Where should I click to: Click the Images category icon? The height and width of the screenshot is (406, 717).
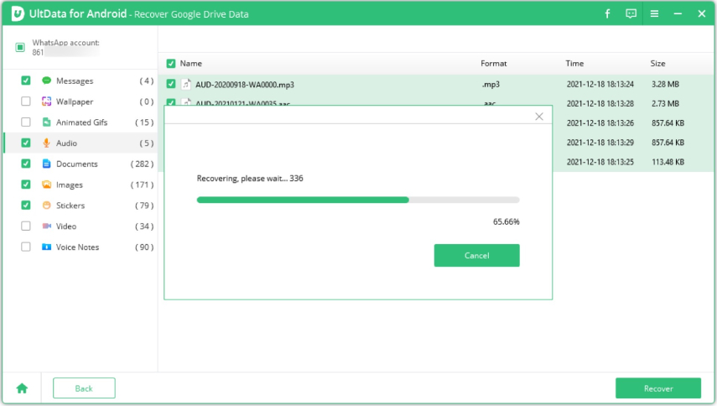(46, 185)
